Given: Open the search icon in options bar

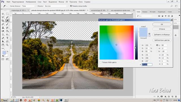Looking at the screenshot, I should pos(172,6).
